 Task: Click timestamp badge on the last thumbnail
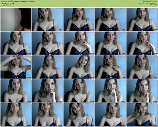click(x=155, y=125)
